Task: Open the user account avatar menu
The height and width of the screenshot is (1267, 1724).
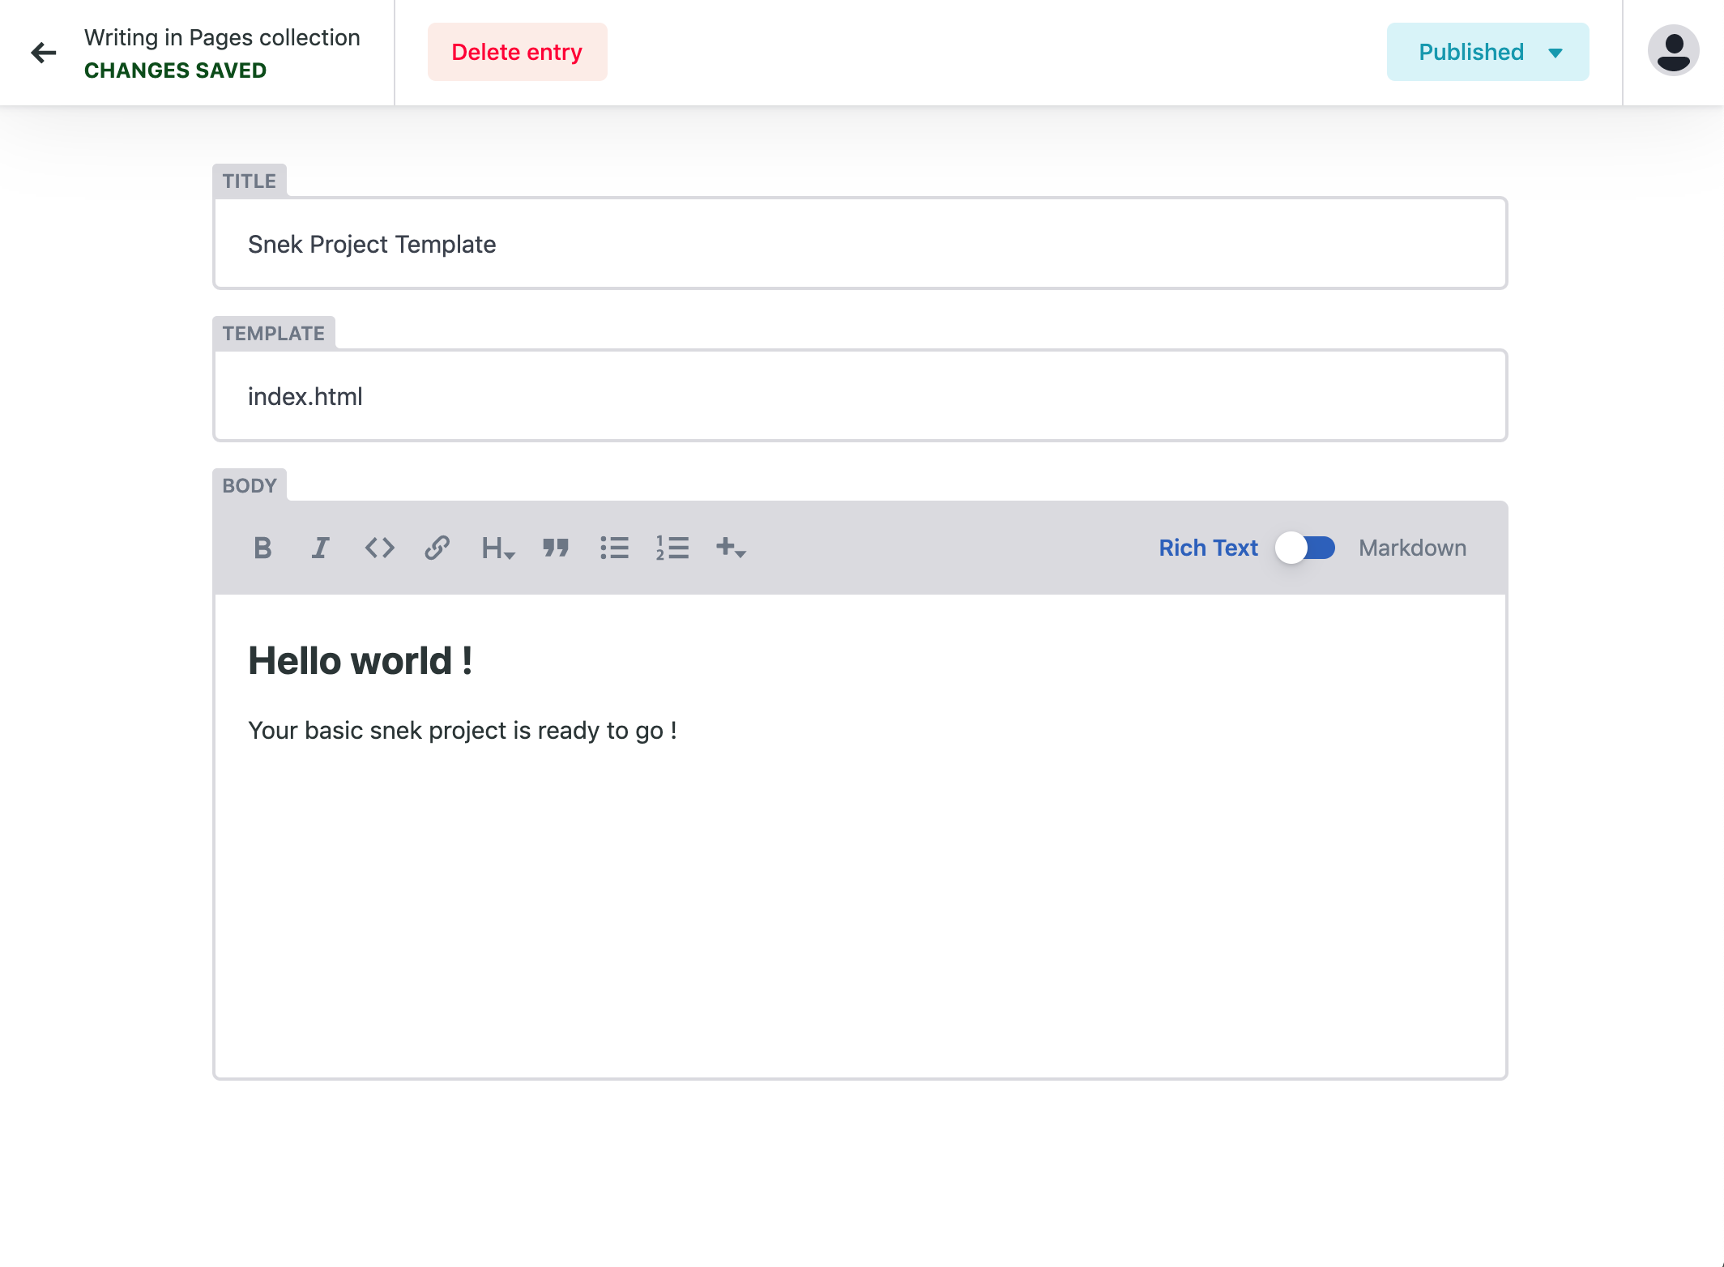Action: coord(1673,51)
